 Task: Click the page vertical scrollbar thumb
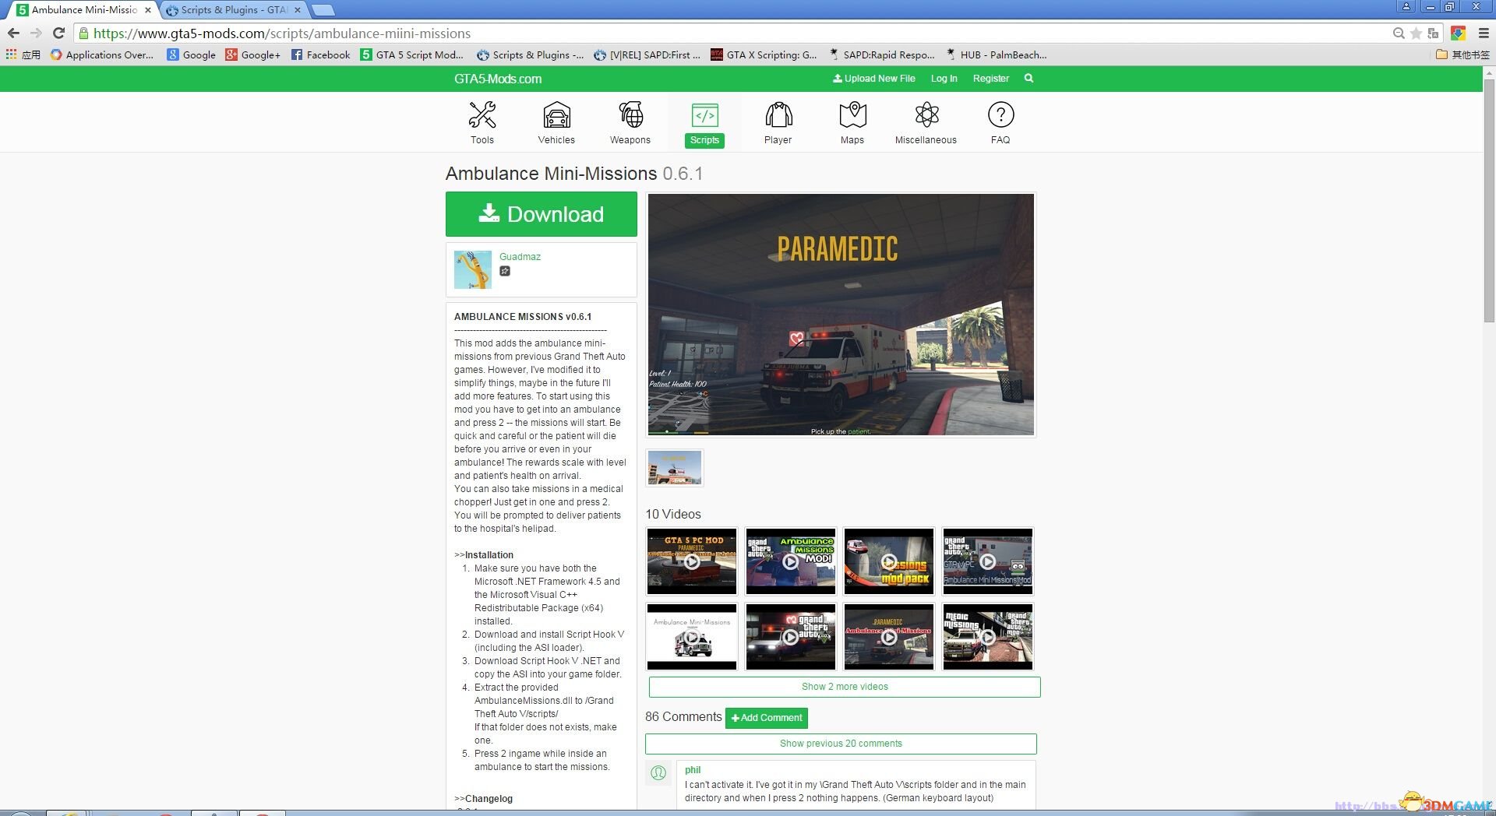click(x=1489, y=201)
